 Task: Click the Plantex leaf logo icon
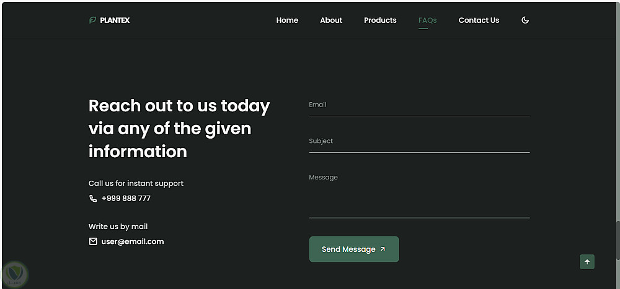click(x=93, y=20)
